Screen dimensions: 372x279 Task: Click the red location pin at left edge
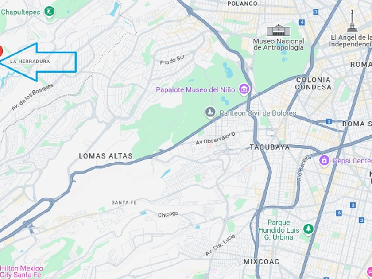[x=1, y=51]
